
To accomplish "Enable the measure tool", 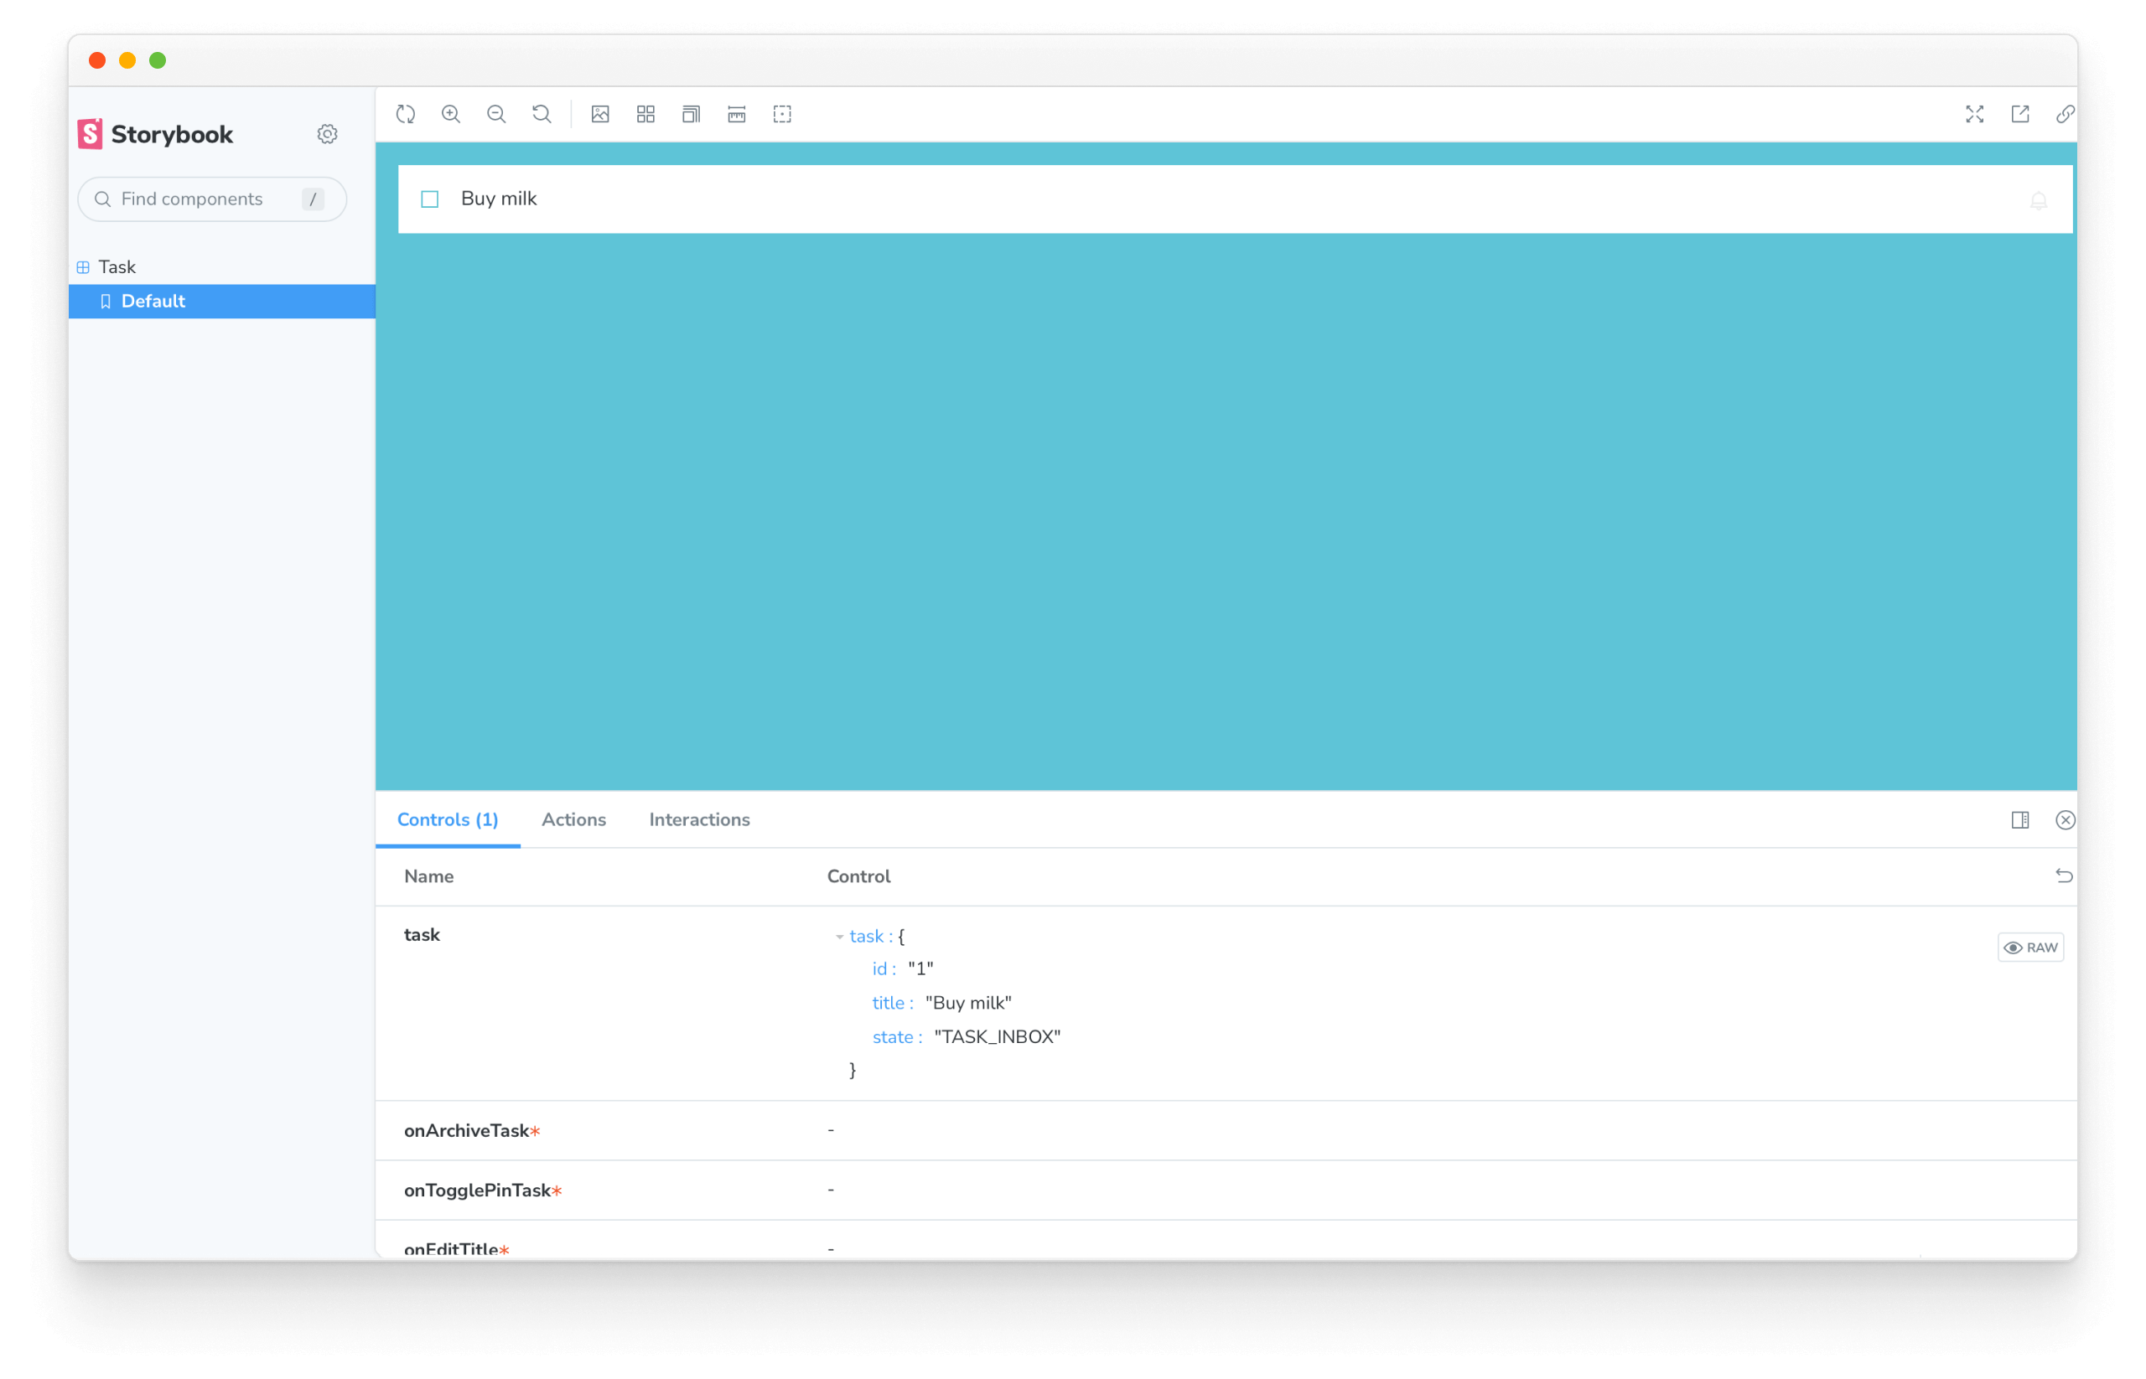I will pyautogui.click(x=737, y=114).
